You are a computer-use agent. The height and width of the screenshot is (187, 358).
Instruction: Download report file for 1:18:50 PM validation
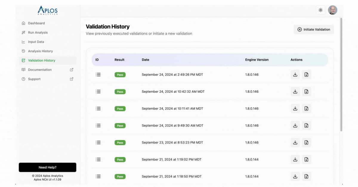(x=306, y=176)
